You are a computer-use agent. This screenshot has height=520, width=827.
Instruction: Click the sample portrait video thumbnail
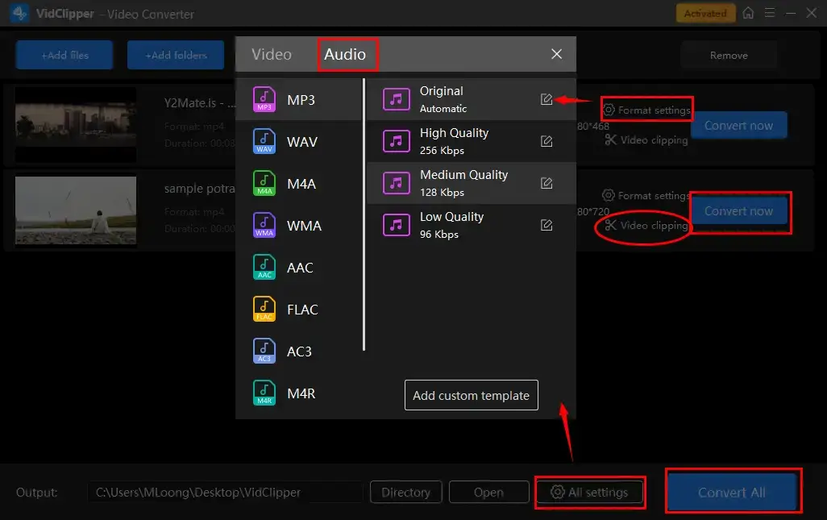point(76,210)
